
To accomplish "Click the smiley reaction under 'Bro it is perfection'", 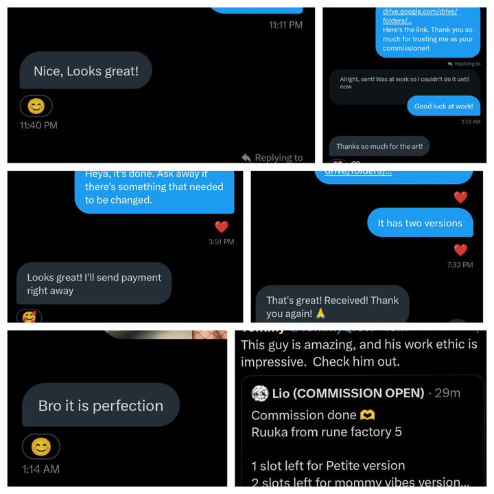I will point(41,447).
